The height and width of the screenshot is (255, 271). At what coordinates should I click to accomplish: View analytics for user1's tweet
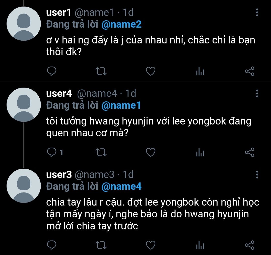point(200,71)
